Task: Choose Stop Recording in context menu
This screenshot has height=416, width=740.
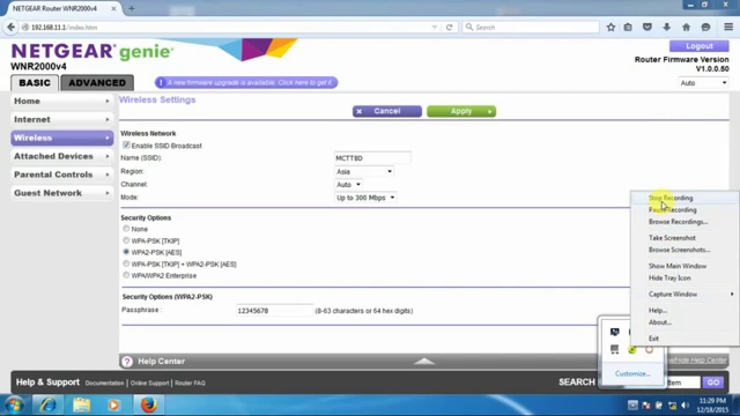Action: (684, 198)
